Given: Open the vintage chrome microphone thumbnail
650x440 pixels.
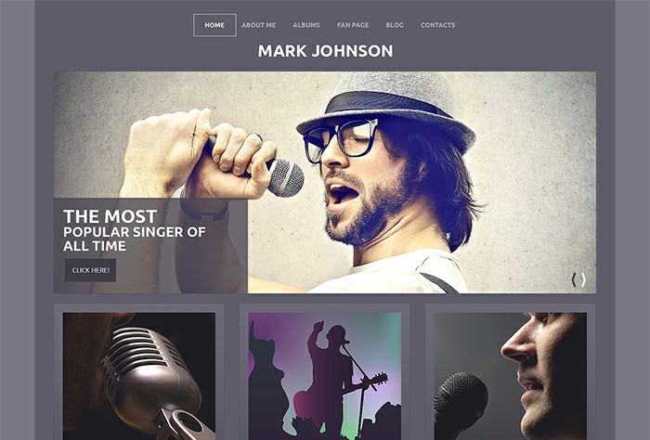Looking at the screenshot, I should 139,376.
